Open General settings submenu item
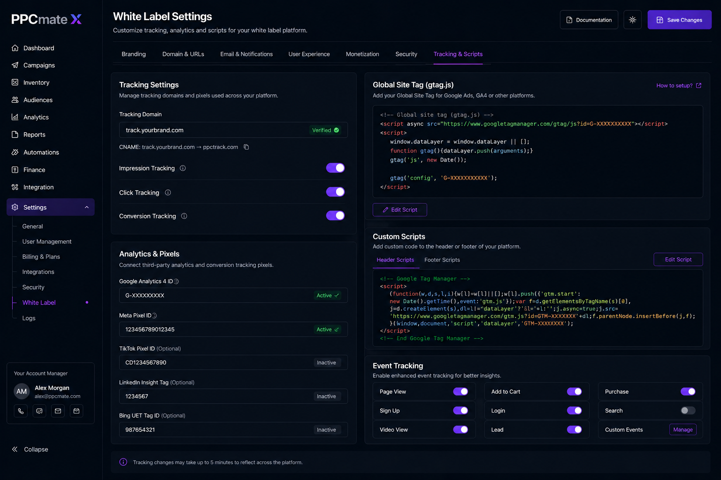Screen dimensions: 721x480 coord(33,226)
